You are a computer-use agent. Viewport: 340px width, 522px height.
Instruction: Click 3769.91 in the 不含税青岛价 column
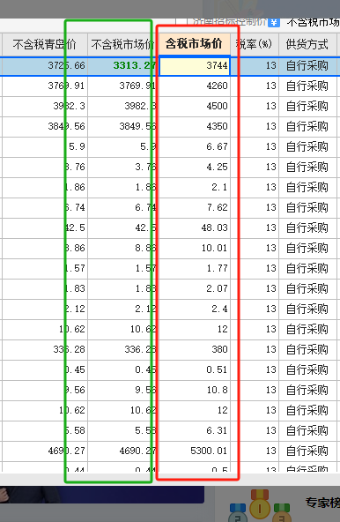[x=44, y=86]
